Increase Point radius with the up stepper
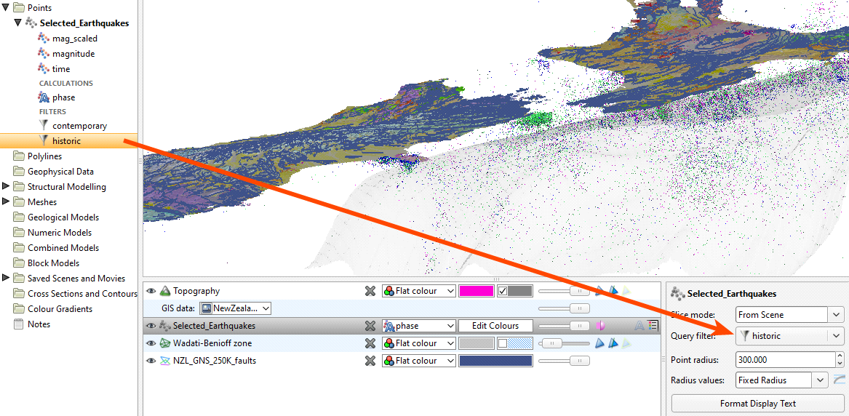 click(840, 356)
